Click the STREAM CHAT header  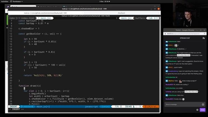185,38
